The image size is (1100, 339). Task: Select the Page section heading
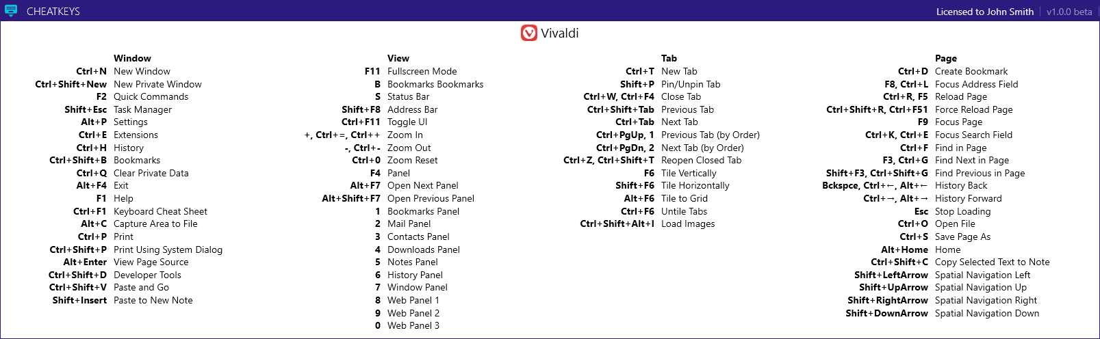click(946, 59)
